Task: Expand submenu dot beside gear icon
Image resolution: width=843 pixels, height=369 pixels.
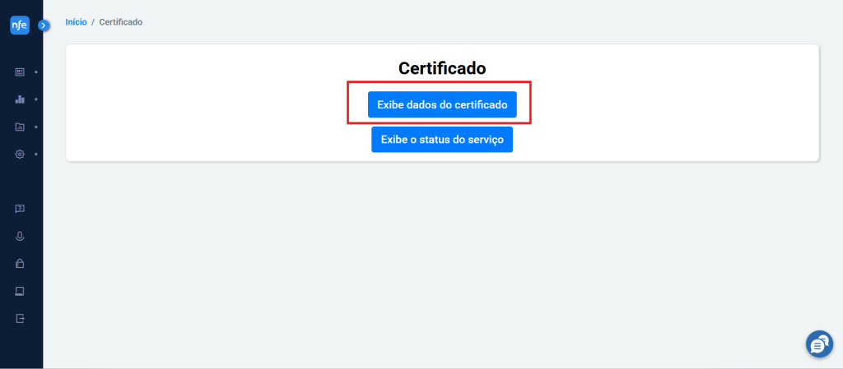Action: pyautogui.click(x=36, y=155)
